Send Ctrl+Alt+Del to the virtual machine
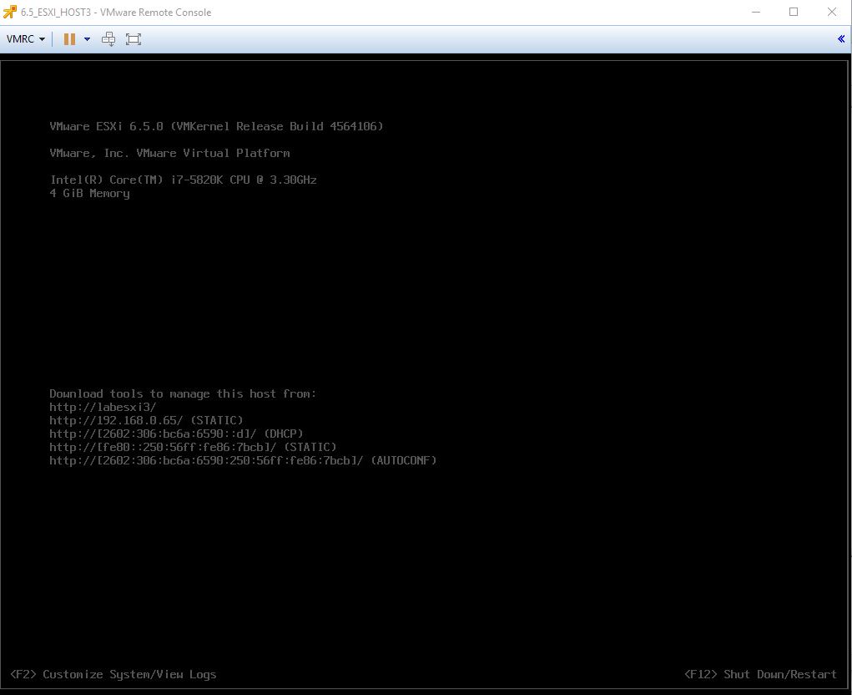This screenshot has width=852, height=695. (x=108, y=39)
